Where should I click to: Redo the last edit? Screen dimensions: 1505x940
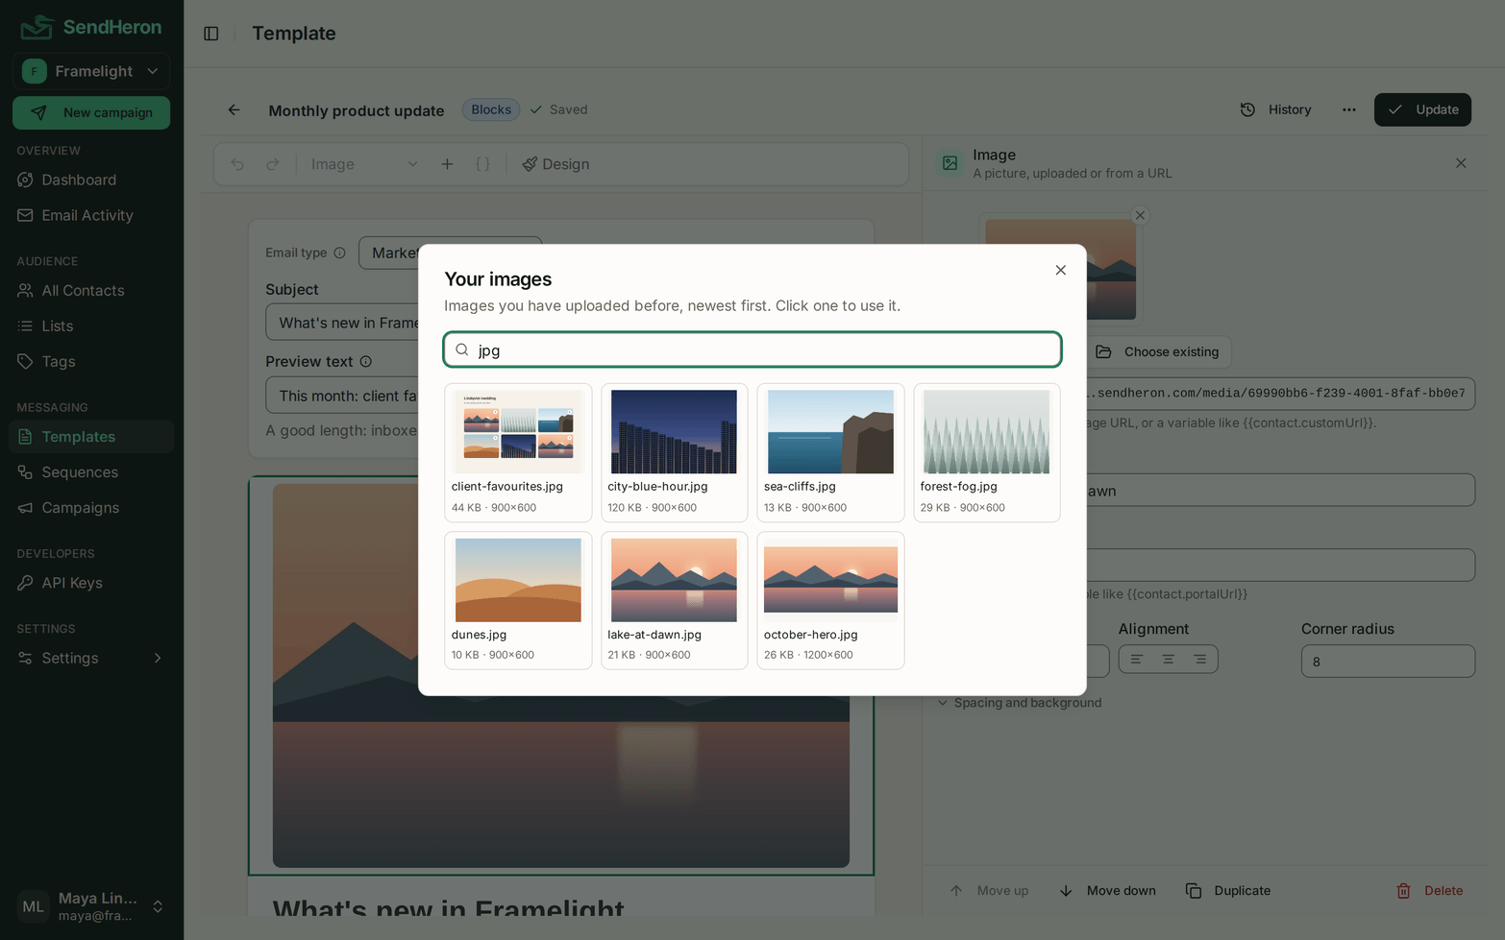[x=273, y=164]
